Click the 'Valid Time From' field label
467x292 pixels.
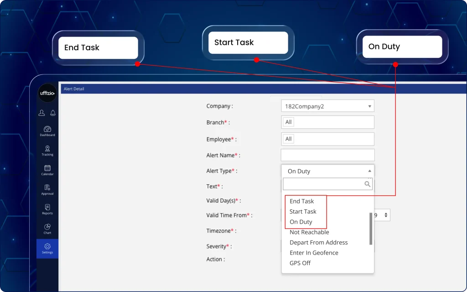click(229, 215)
